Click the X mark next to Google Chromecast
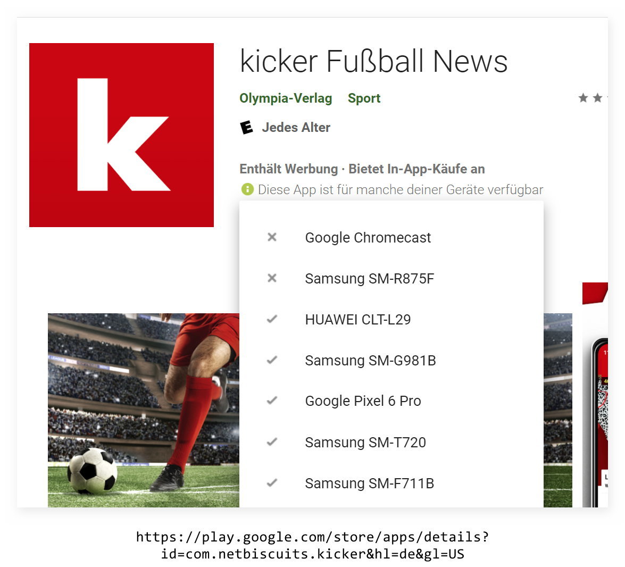The height and width of the screenshot is (567, 625). point(272,237)
